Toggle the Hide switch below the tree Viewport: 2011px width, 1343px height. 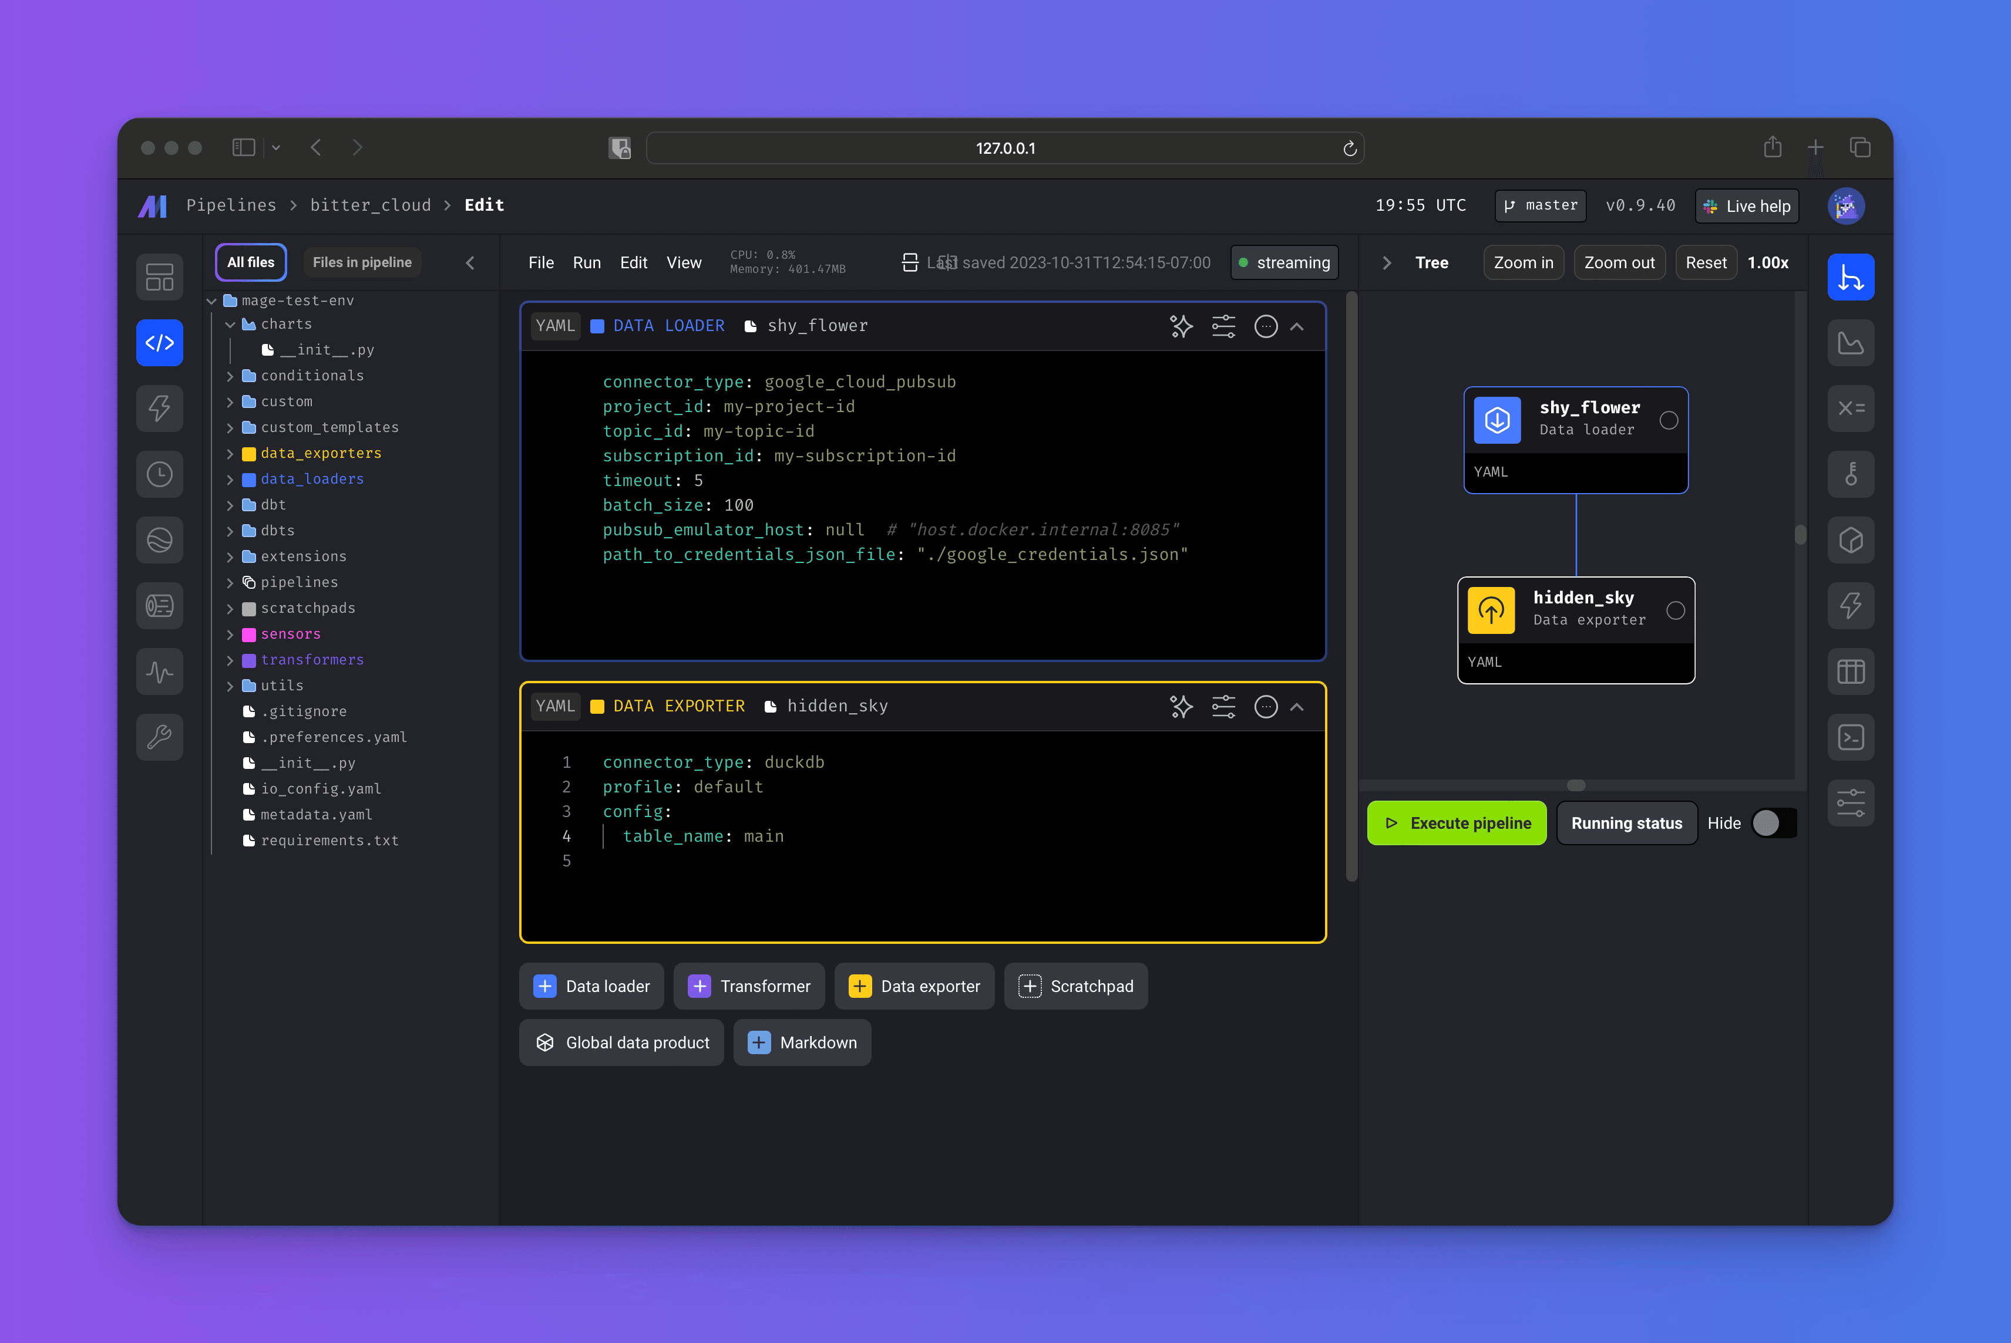coord(1774,823)
